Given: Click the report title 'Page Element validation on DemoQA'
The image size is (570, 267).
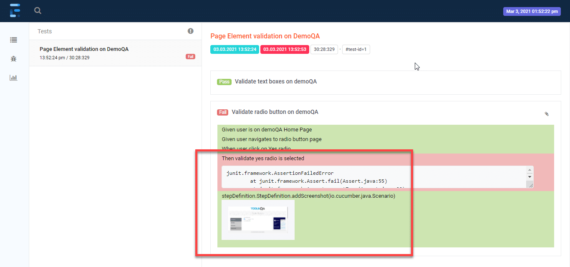Looking at the screenshot, I should click(265, 36).
